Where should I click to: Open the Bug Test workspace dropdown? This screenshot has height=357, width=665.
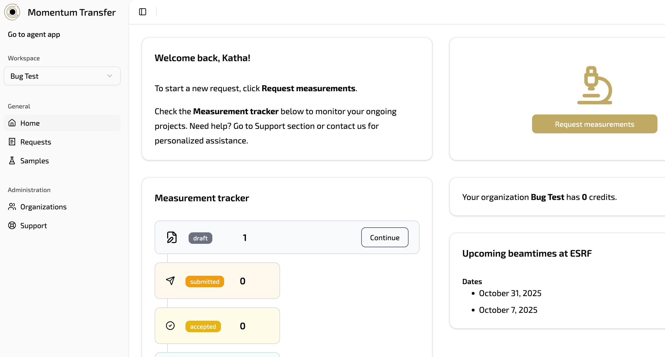point(62,76)
